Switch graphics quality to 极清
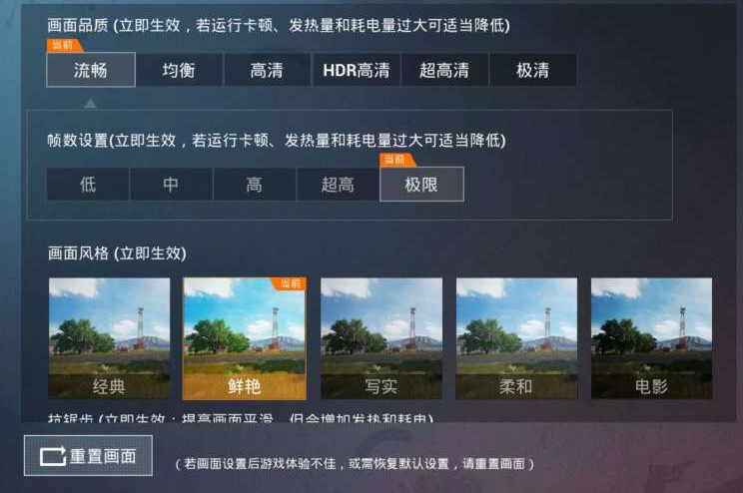The height and width of the screenshot is (493, 743). tap(532, 70)
